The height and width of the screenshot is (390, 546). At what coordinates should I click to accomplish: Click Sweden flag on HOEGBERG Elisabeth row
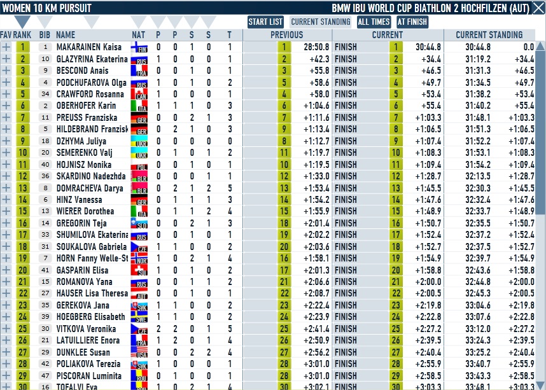(139, 317)
